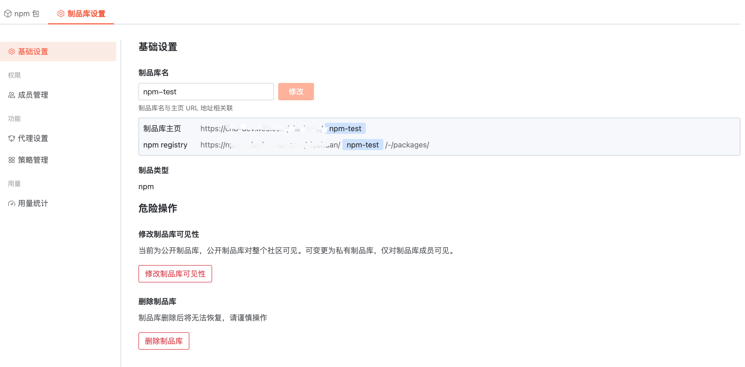Click the 代理设置 proxy icon
Screen dimensions: 745x367
click(12, 138)
